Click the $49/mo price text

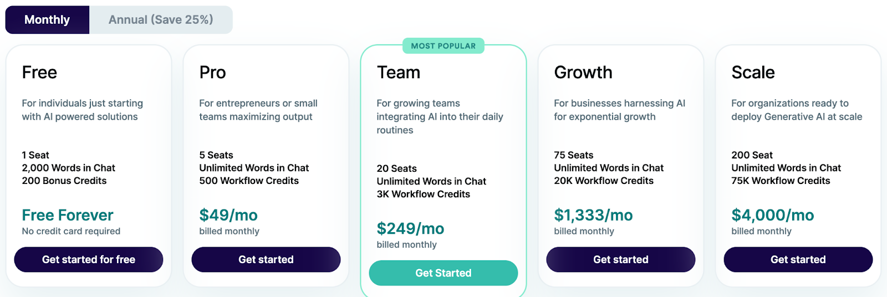(x=228, y=215)
